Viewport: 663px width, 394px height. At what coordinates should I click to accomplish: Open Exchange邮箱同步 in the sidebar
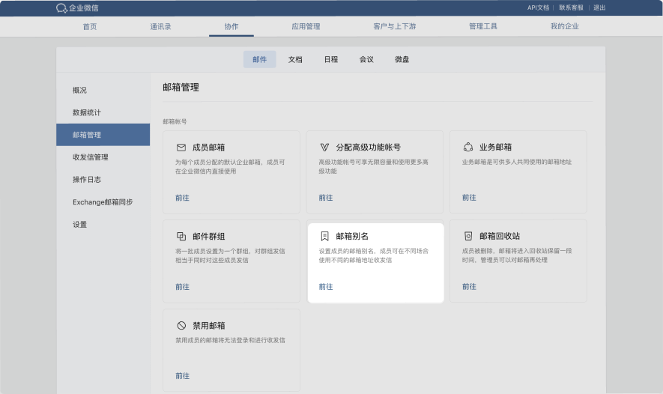point(102,202)
